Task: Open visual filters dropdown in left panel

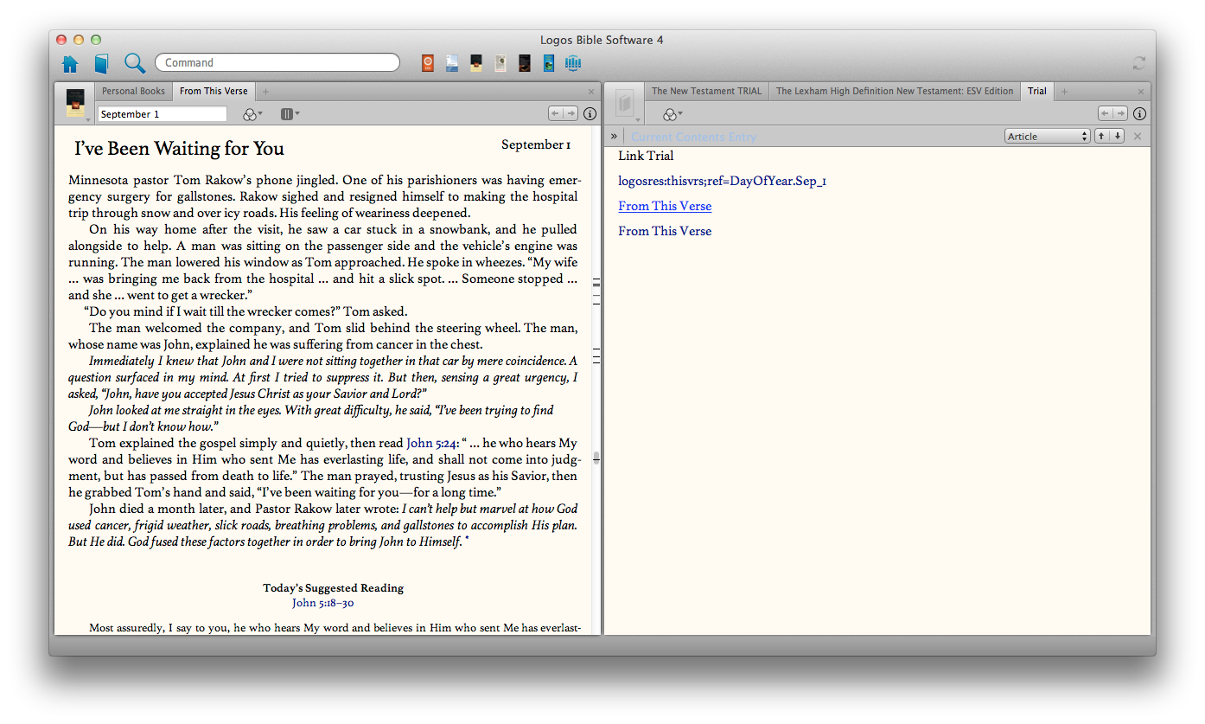Action: 252,114
